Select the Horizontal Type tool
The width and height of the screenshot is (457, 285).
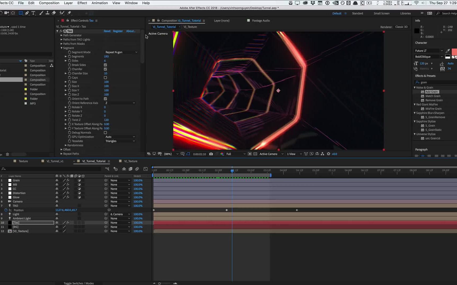(x=34, y=13)
